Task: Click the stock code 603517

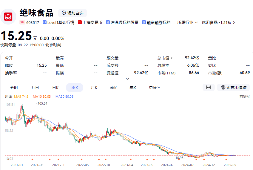Action: 33,22
